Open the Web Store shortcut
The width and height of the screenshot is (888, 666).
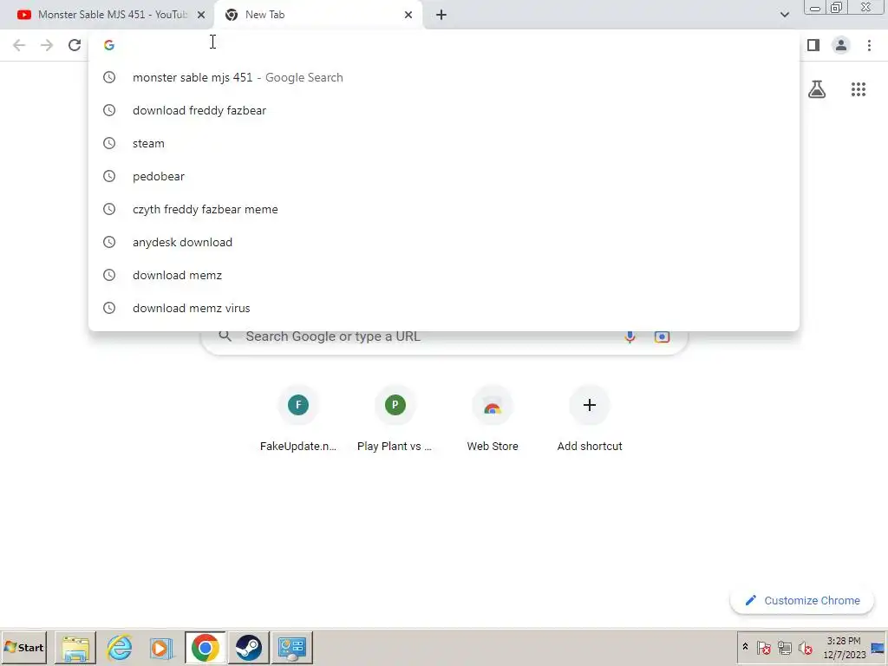tap(493, 420)
